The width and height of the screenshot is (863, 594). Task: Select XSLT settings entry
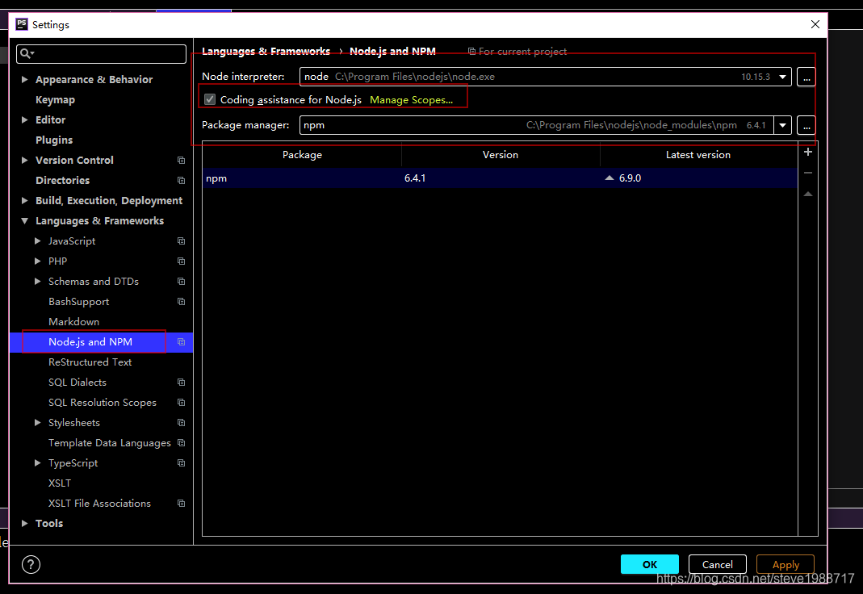pyautogui.click(x=60, y=483)
